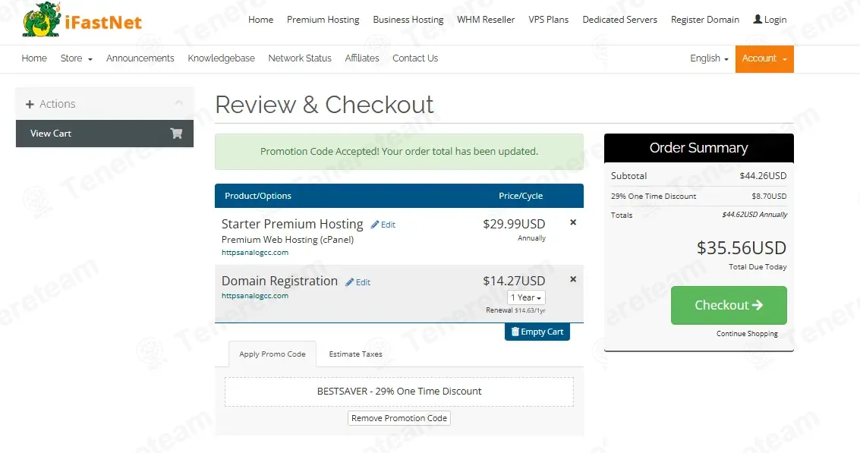The height and width of the screenshot is (453, 860).
Task: Click the BESTSAVER - 29% One Time Discount box
Action: pos(399,392)
